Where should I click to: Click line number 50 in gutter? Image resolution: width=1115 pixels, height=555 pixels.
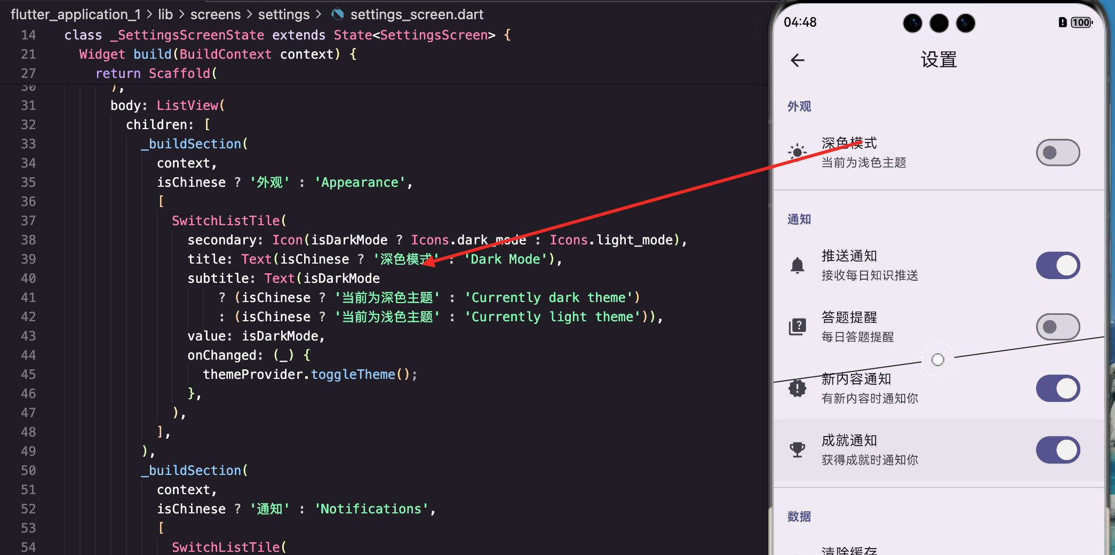(x=28, y=471)
